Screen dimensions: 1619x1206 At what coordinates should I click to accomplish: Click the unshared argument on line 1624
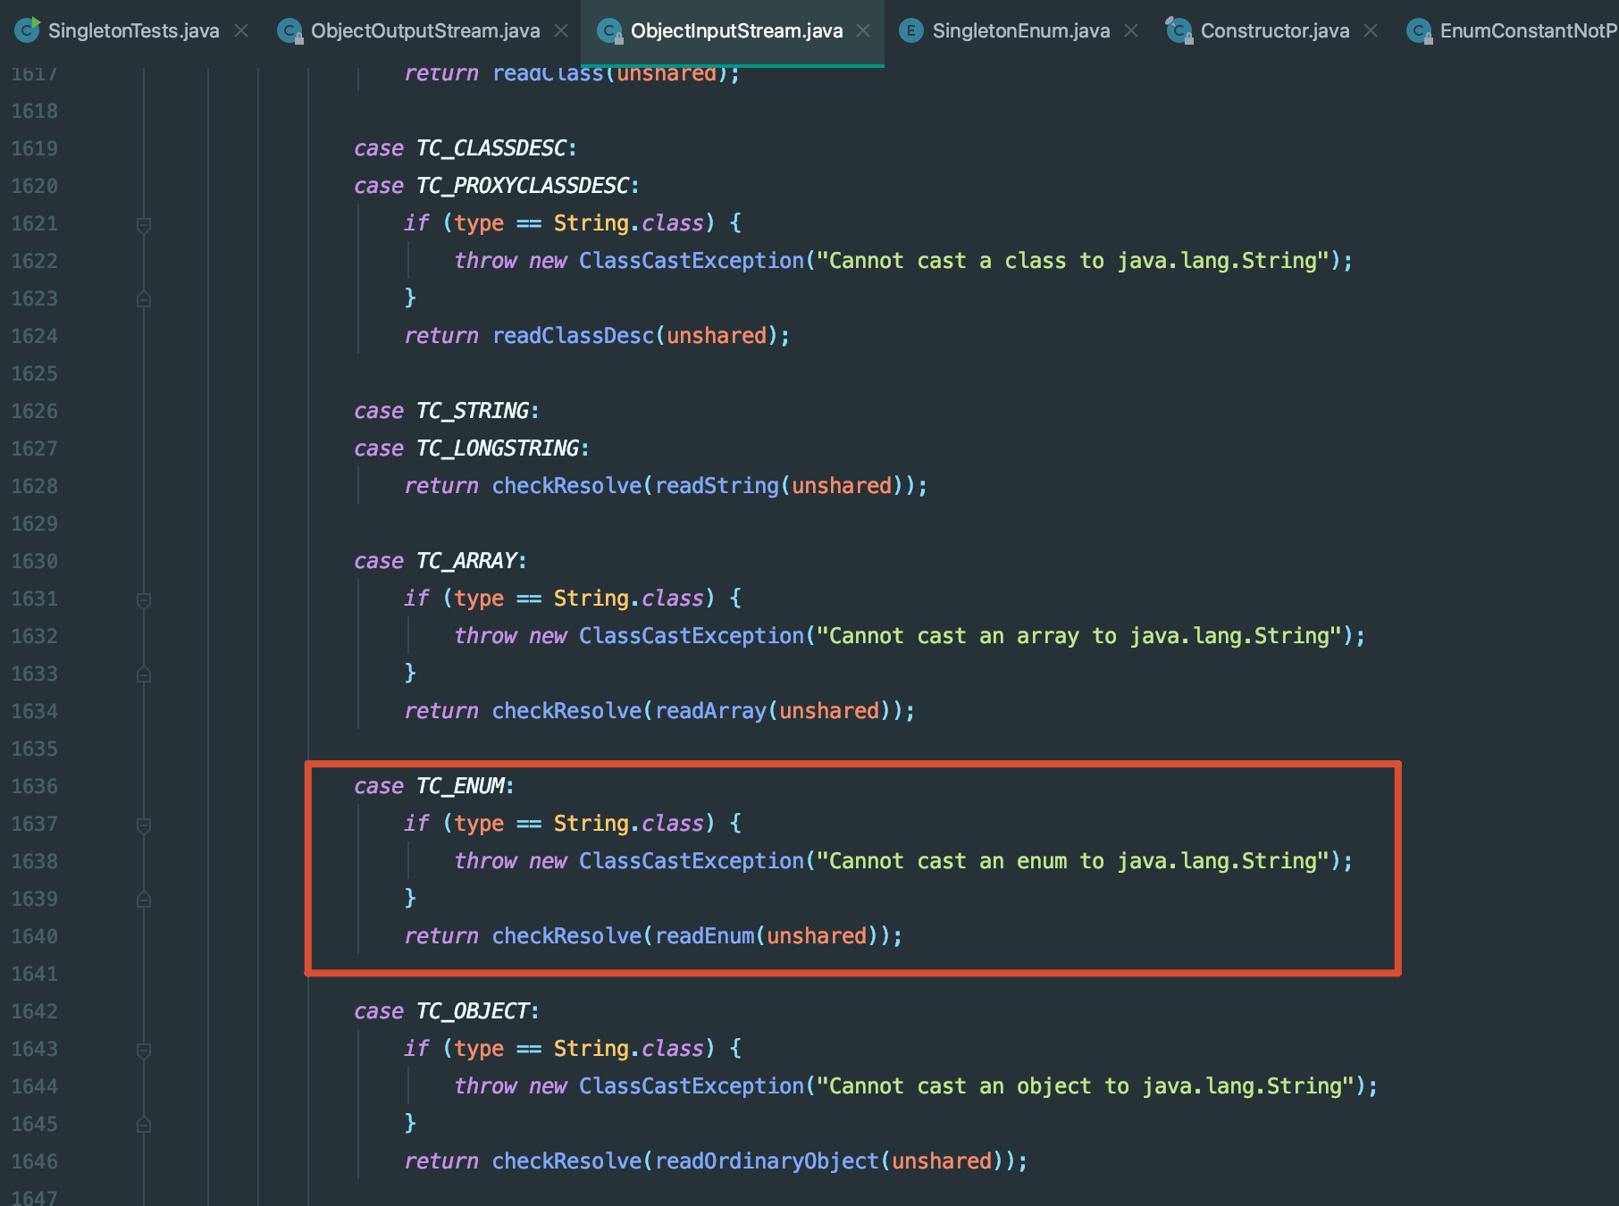(x=717, y=336)
